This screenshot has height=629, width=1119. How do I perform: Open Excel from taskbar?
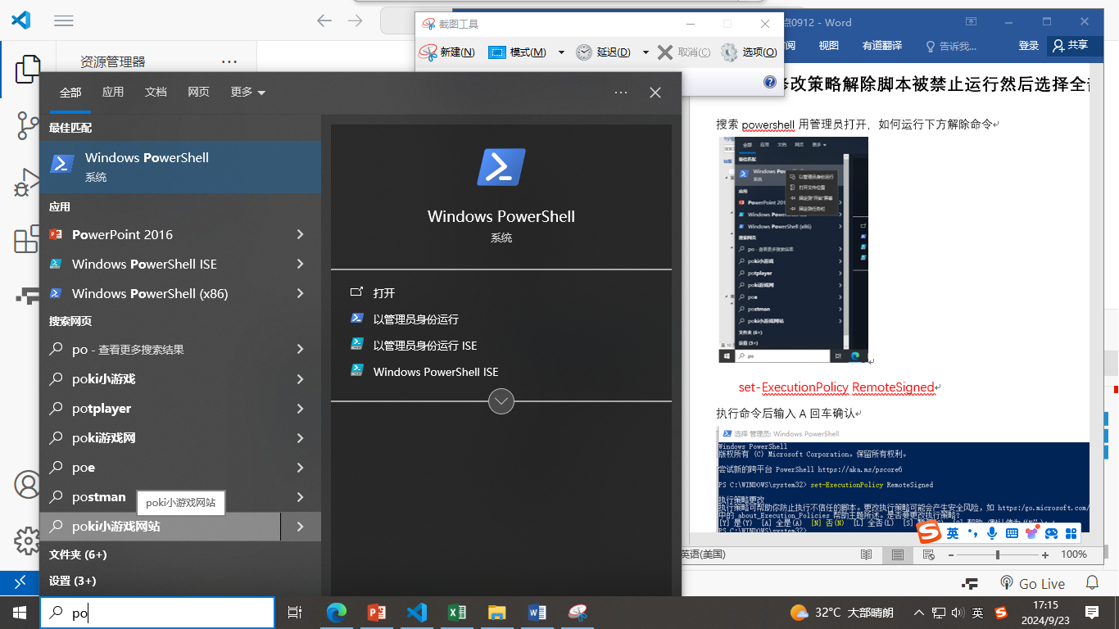457,613
